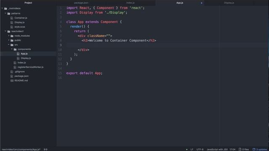The width and height of the screenshot is (269, 151).
Task: Click the modified dot on App.js tab
Action: 201,3
